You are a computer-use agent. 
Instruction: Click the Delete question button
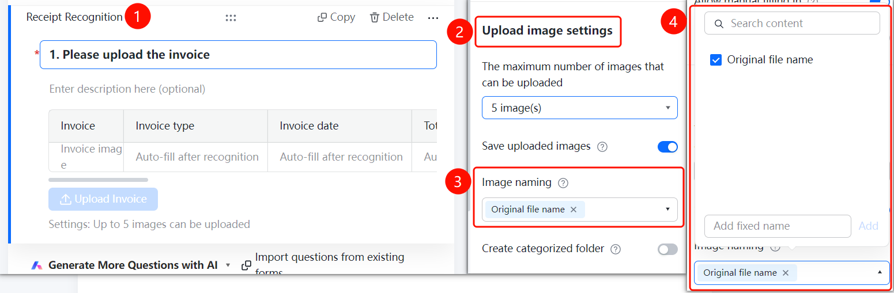(391, 17)
